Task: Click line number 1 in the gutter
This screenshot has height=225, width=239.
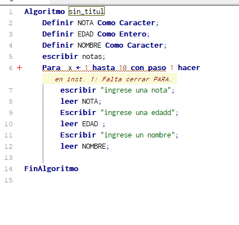Action: click(x=11, y=12)
